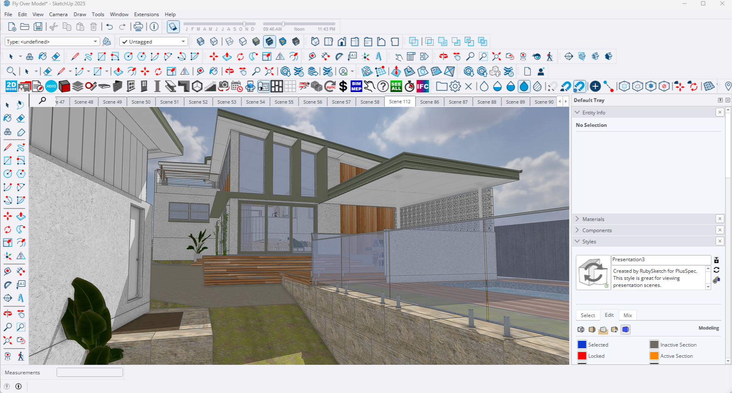Click the round dark plus icon

(595, 86)
